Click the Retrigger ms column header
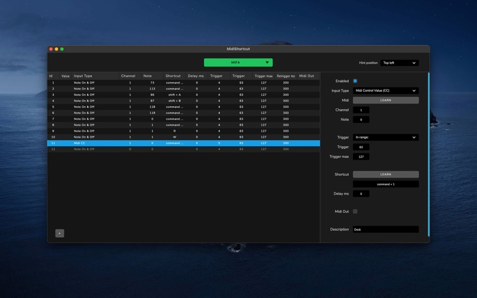The height and width of the screenshot is (298, 477). (286, 76)
